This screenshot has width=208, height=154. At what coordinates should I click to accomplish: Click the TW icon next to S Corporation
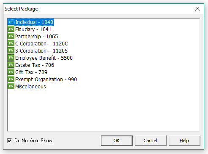[11, 50]
